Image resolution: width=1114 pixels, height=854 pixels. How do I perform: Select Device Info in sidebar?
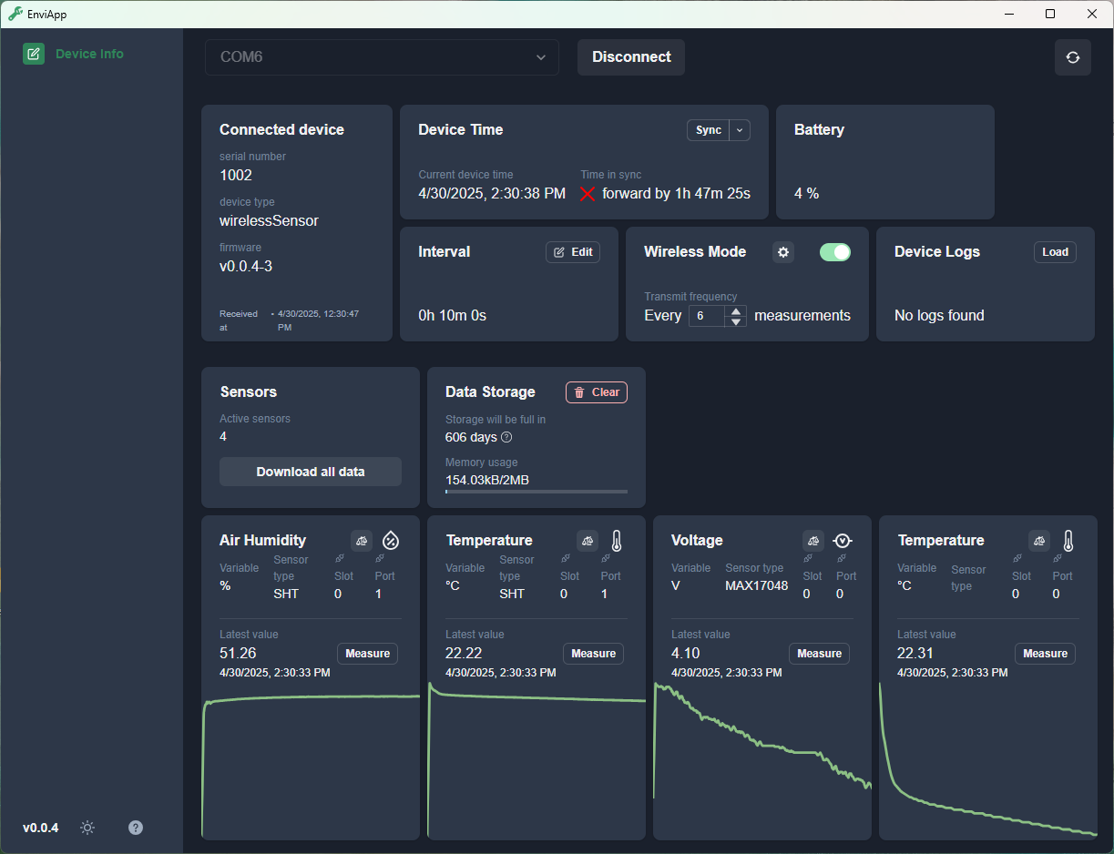pyautogui.click(x=89, y=54)
